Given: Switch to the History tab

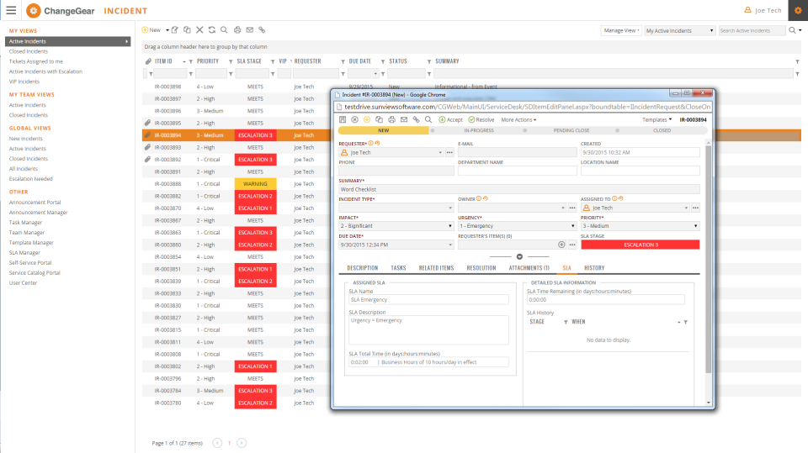Looking at the screenshot, I should pyautogui.click(x=594, y=268).
